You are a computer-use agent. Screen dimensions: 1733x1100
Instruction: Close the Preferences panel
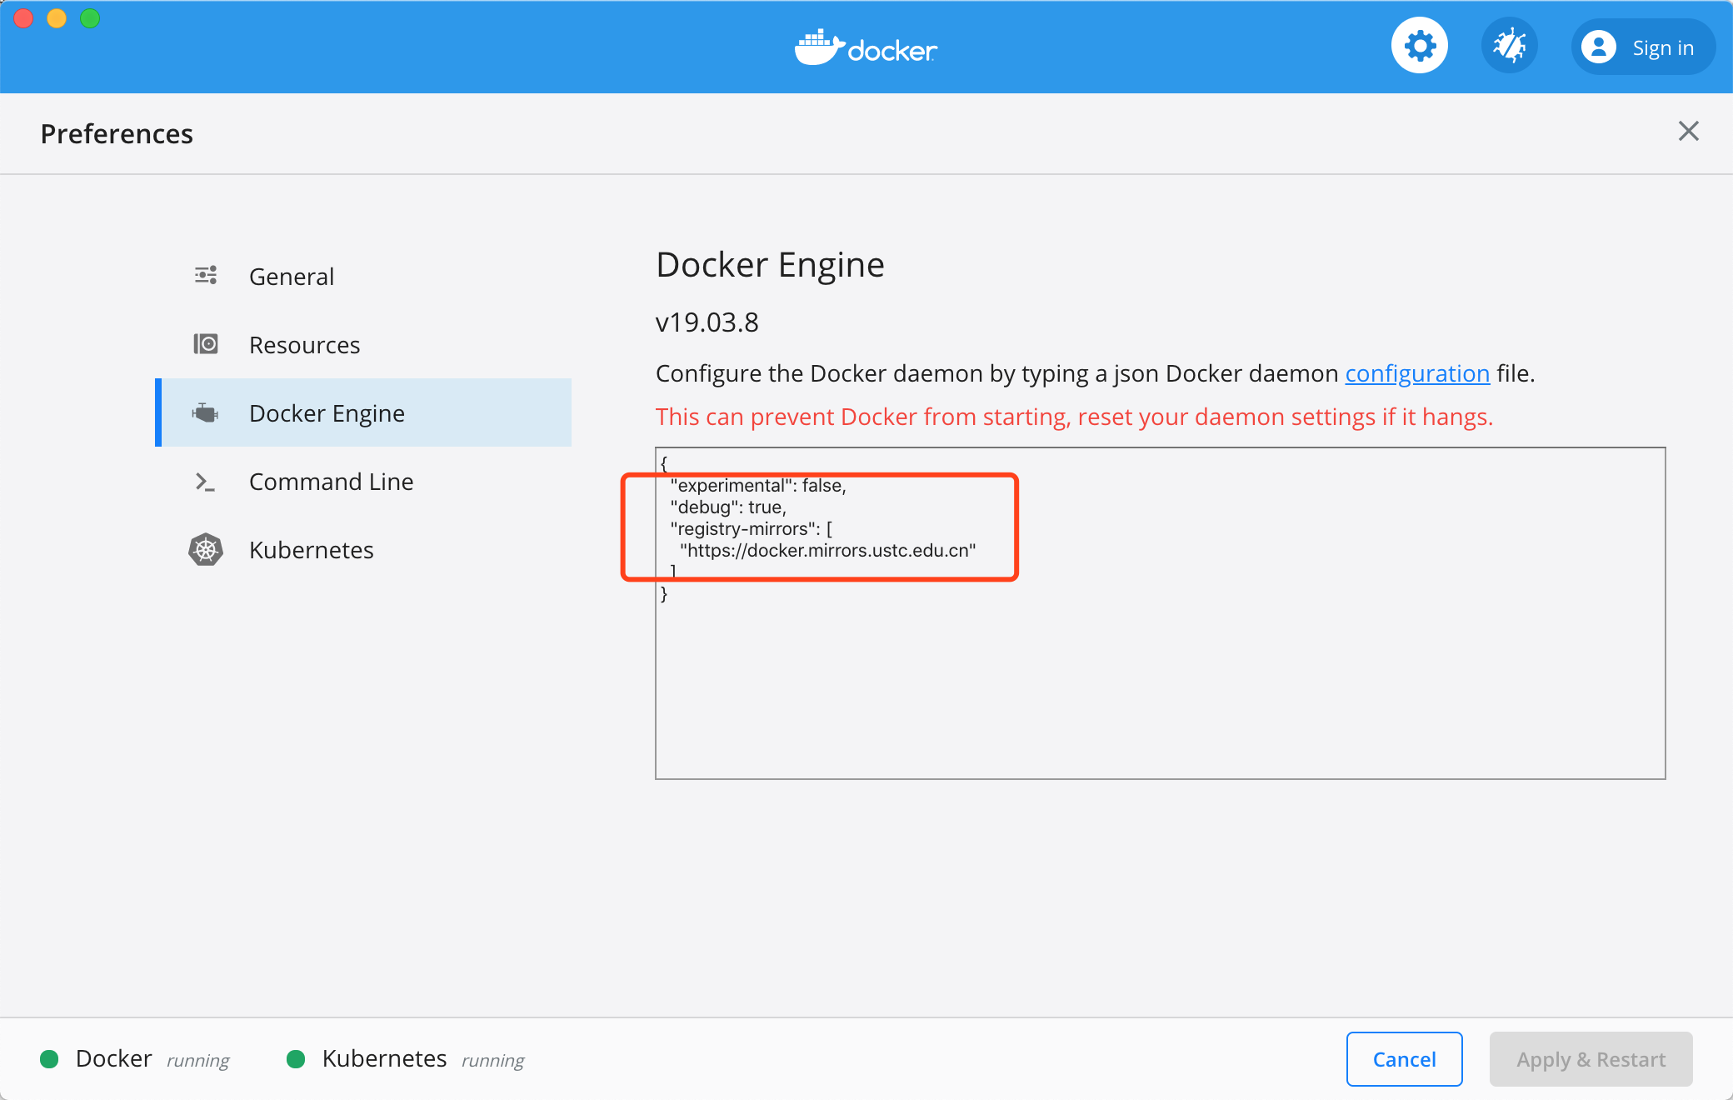point(1688,131)
